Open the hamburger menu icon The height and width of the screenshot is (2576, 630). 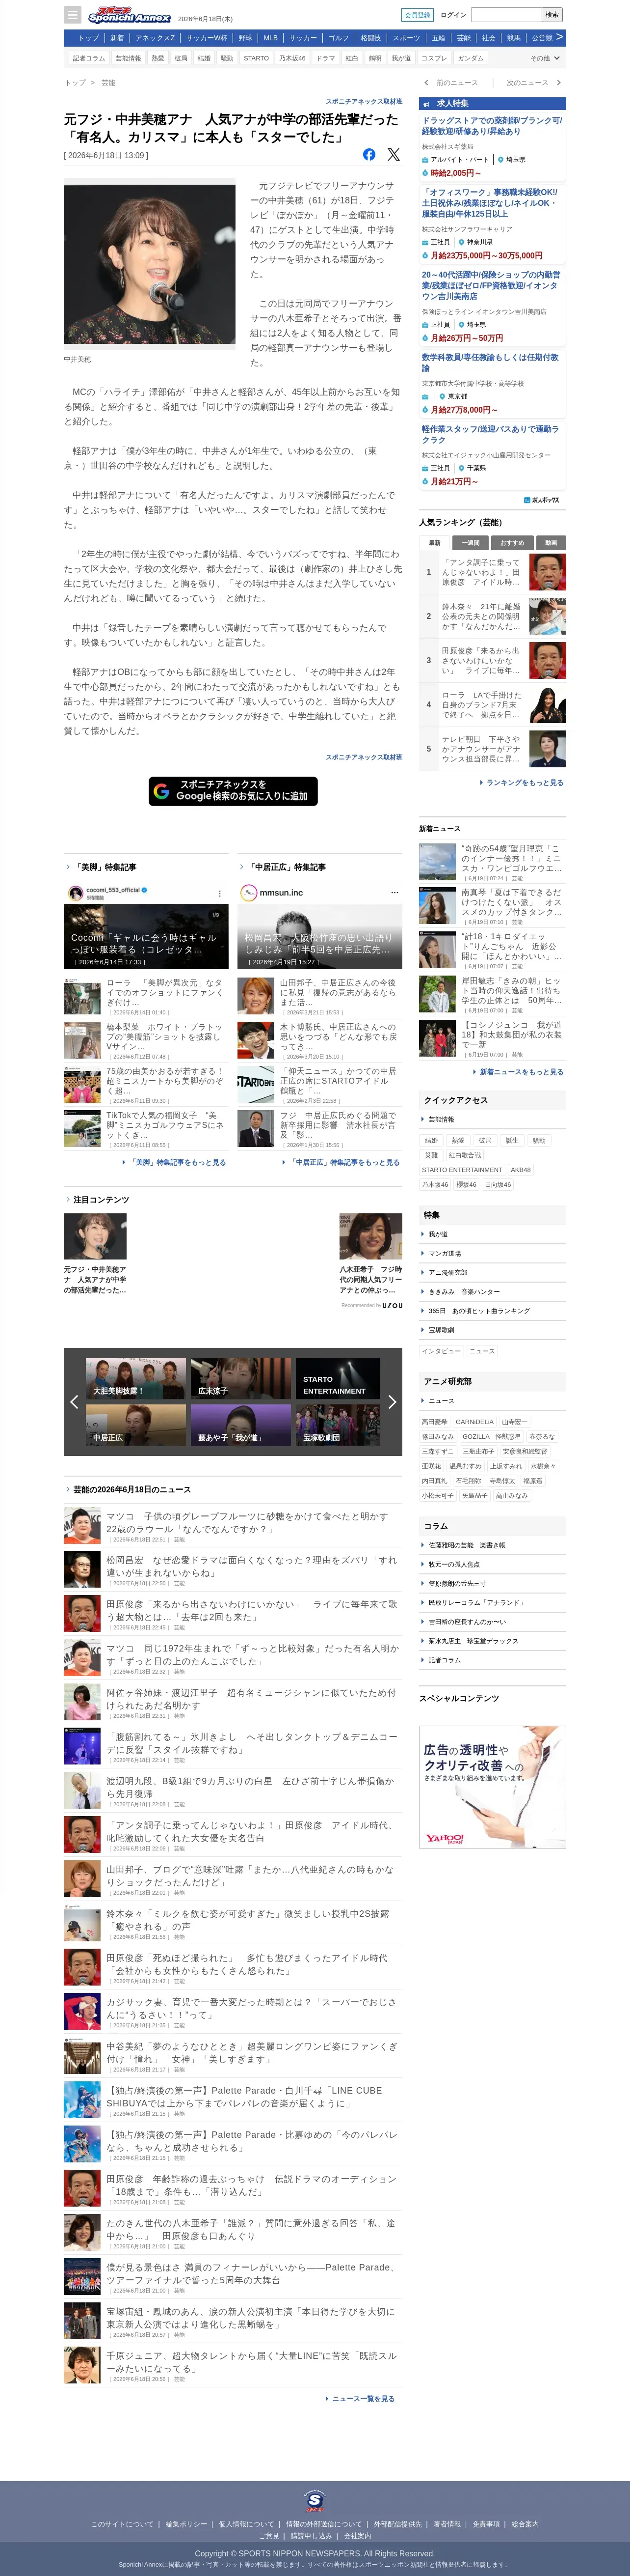pyautogui.click(x=72, y=15)
